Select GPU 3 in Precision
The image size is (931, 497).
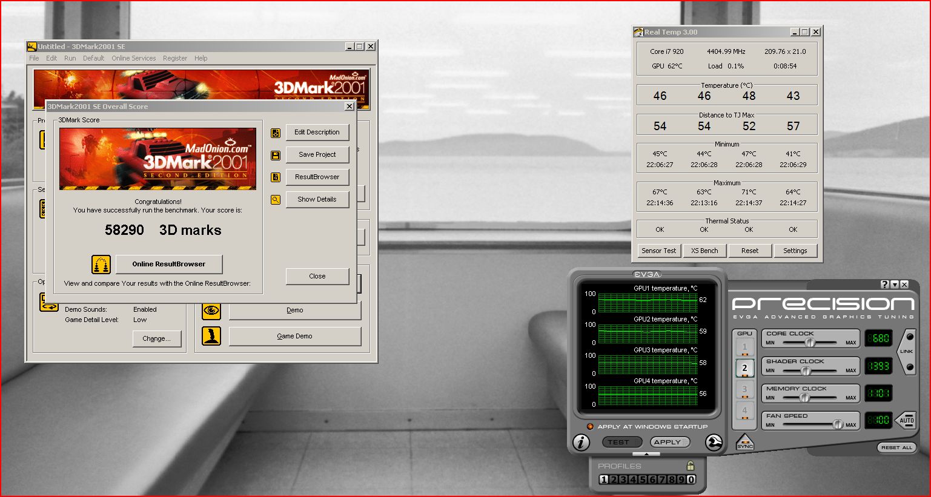[x=745, y=390]
